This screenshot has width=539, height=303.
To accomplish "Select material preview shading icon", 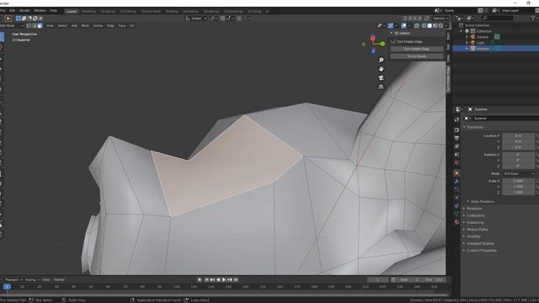I will pyautogui.click(x=435, y=26).
